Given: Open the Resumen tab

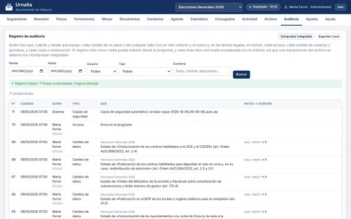Looking at the screenshot, I should click(x=42, y=19).
